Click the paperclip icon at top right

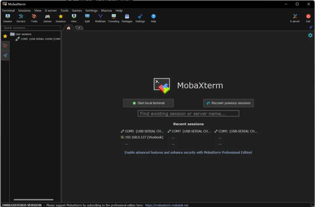coord(311,27)
